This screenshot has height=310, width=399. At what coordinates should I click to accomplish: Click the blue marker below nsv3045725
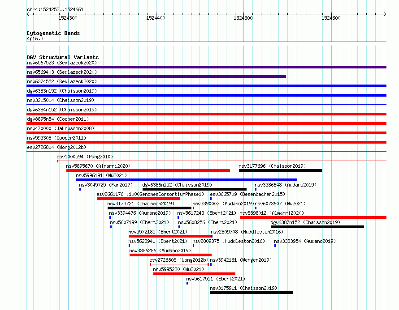(x=80, y=189)
